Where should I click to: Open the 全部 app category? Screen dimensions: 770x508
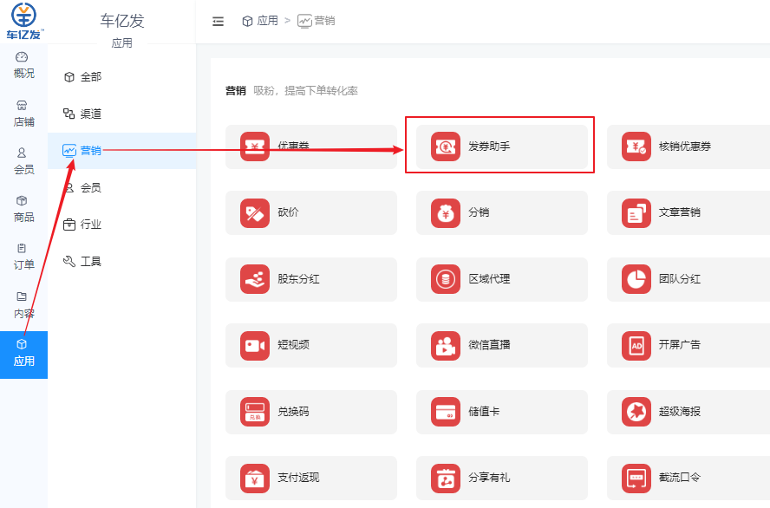pos(88,76)
